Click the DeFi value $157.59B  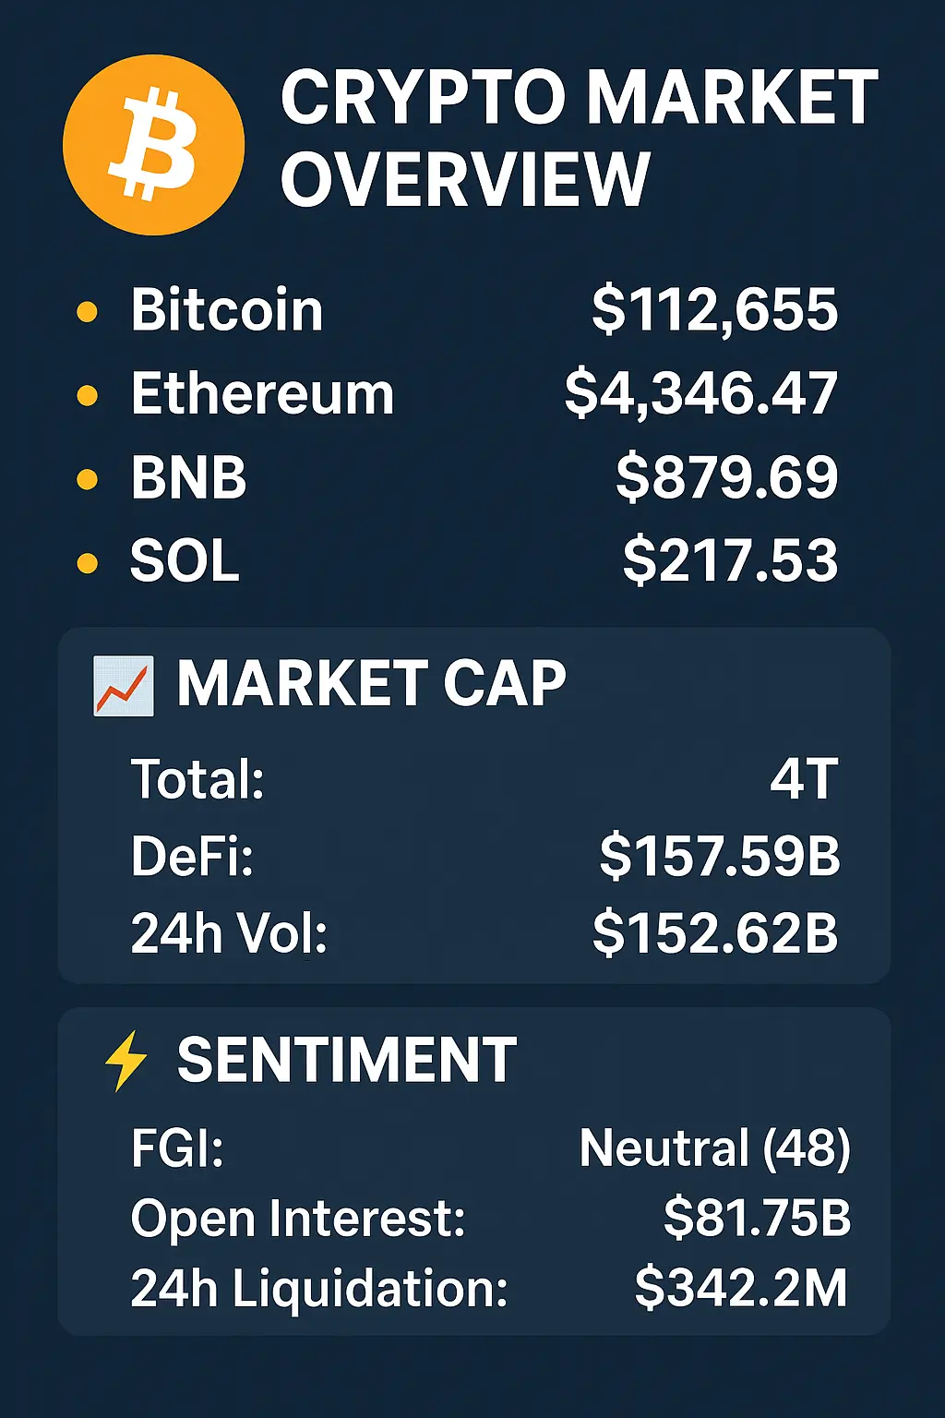(720, 856)
